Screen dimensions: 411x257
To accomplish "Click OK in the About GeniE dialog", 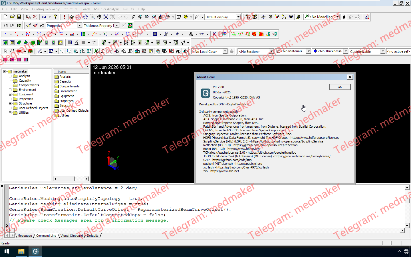I will [x=340, y=87].
